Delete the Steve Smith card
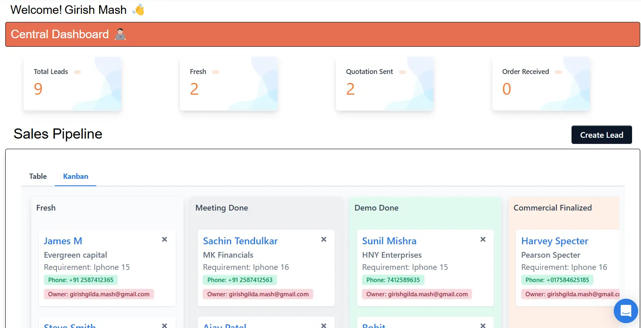Screen dimensions: 641x328 pyautogui.click(x=165, y=325)
